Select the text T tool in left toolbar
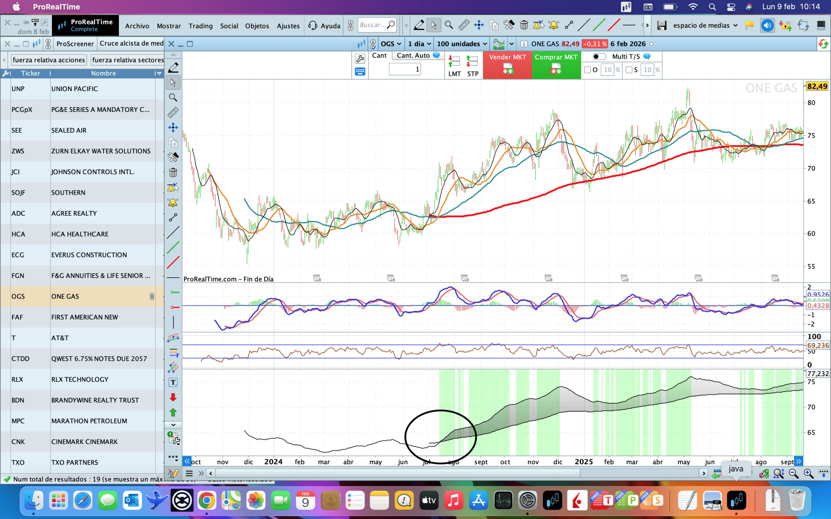 [173, 382]
